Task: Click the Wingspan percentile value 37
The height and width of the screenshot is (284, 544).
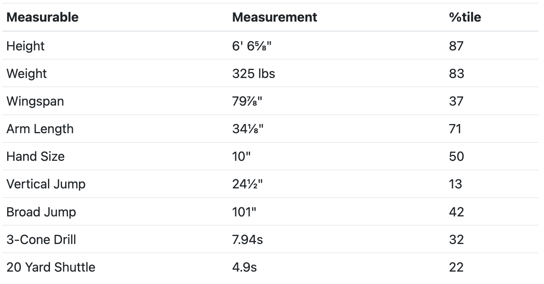Action: [456, 101]
